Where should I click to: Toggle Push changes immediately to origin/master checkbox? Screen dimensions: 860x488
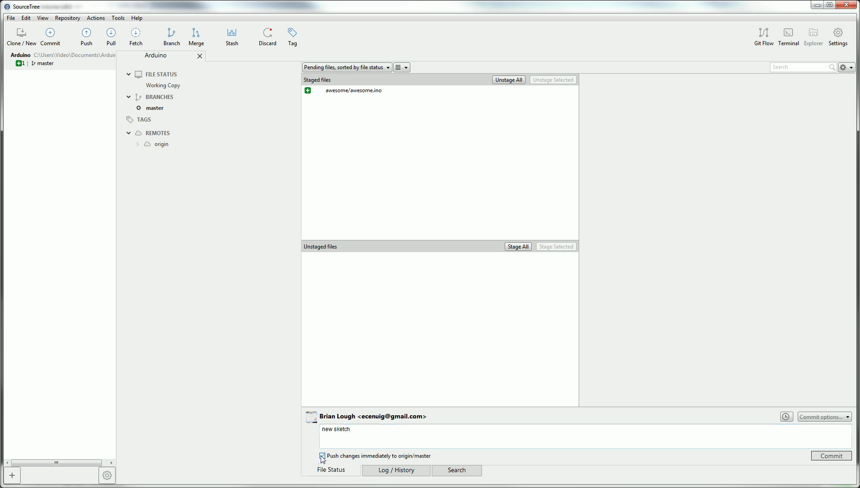[x=322, y=456]
